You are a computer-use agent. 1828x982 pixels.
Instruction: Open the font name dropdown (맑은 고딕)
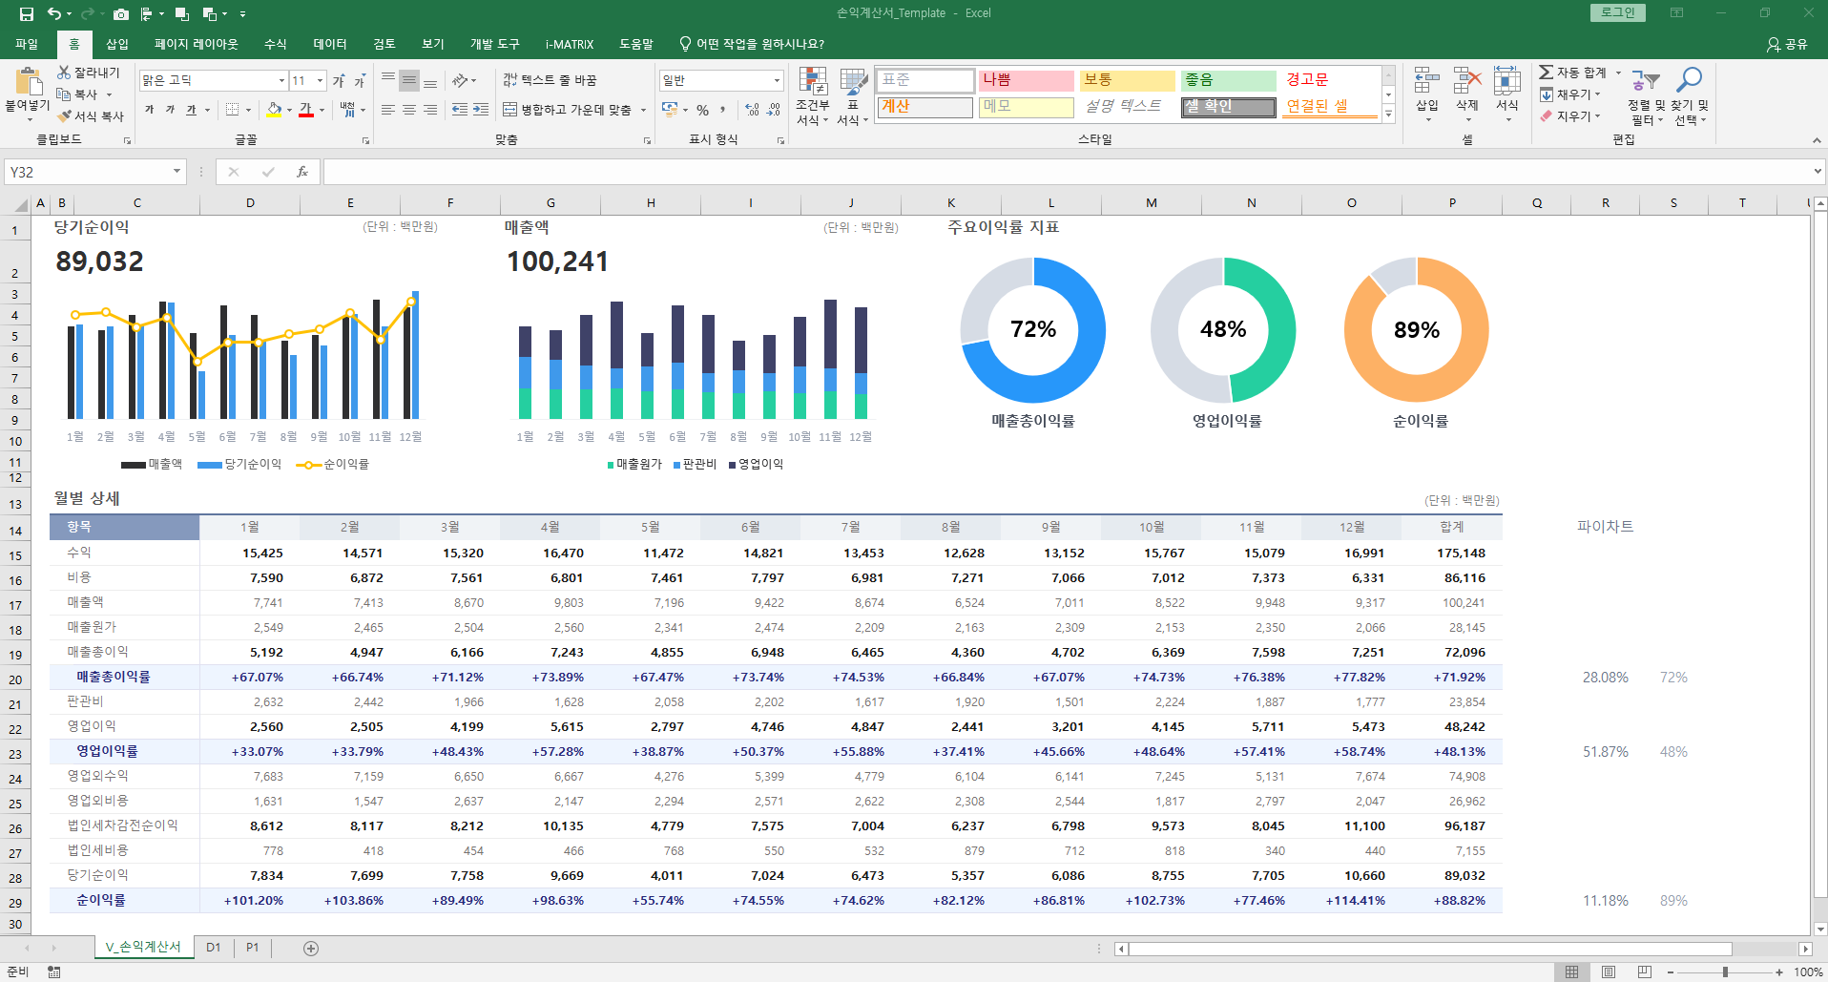281,81
